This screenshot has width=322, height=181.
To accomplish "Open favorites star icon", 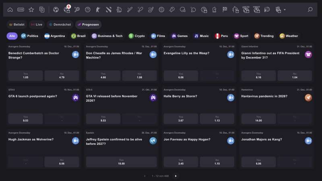I will [31, 10].
